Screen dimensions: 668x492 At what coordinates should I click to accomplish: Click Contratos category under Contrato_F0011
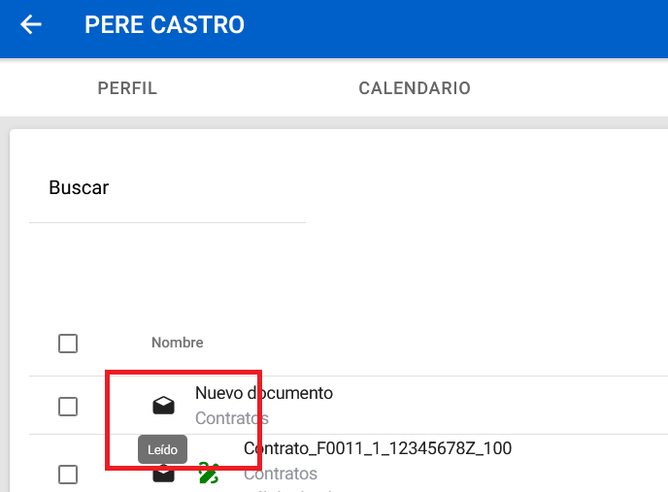tap(280, 474)
